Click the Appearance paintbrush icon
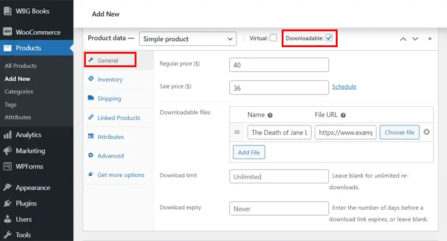The width and height of the screenshot is (447, 241). [8, 187]
